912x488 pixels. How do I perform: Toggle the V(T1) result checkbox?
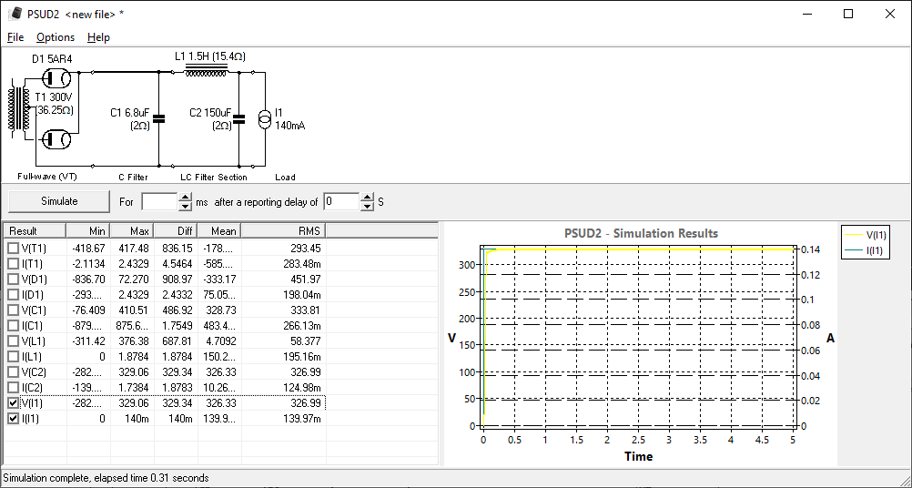(14, 249)
